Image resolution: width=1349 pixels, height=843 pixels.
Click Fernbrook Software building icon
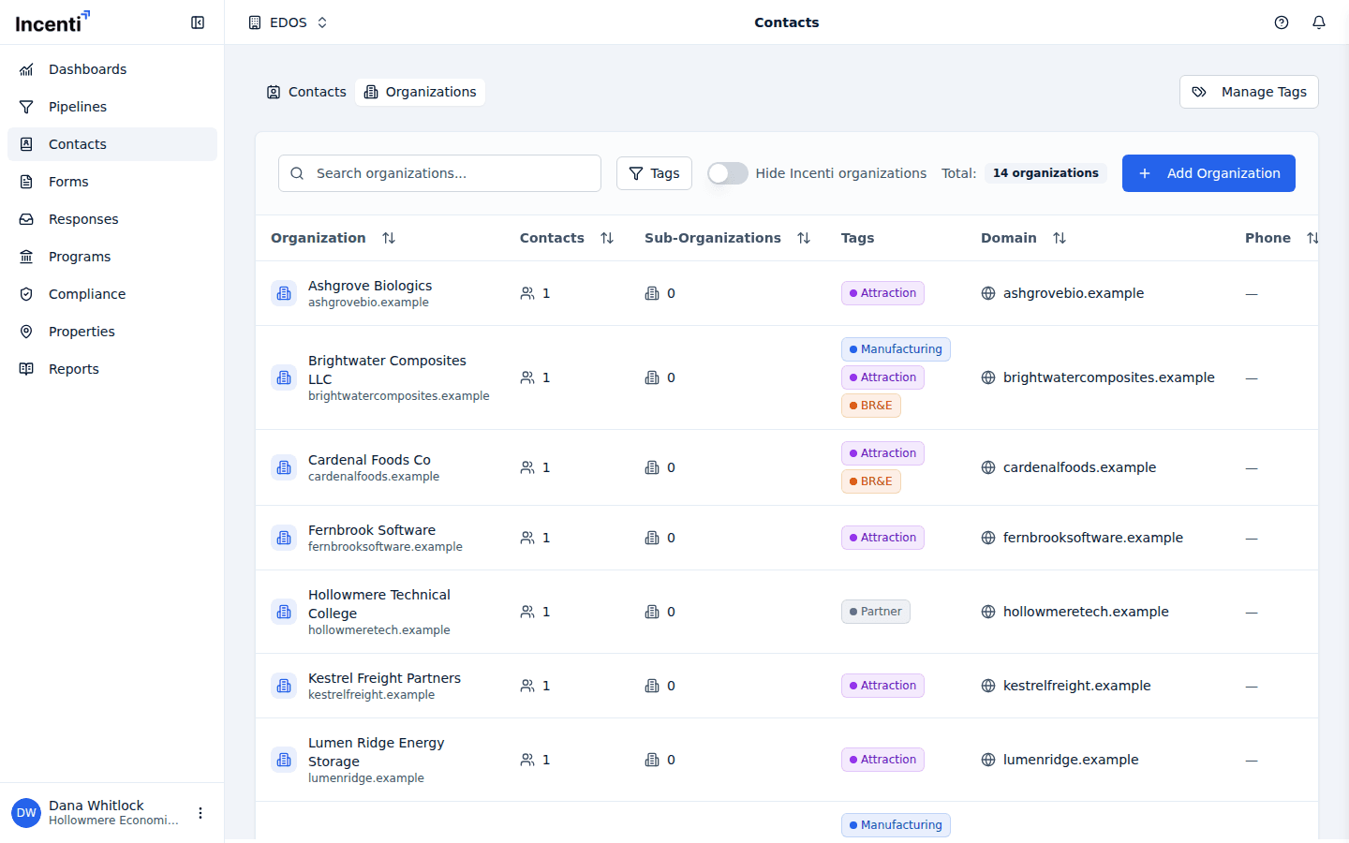pos(284,538)
